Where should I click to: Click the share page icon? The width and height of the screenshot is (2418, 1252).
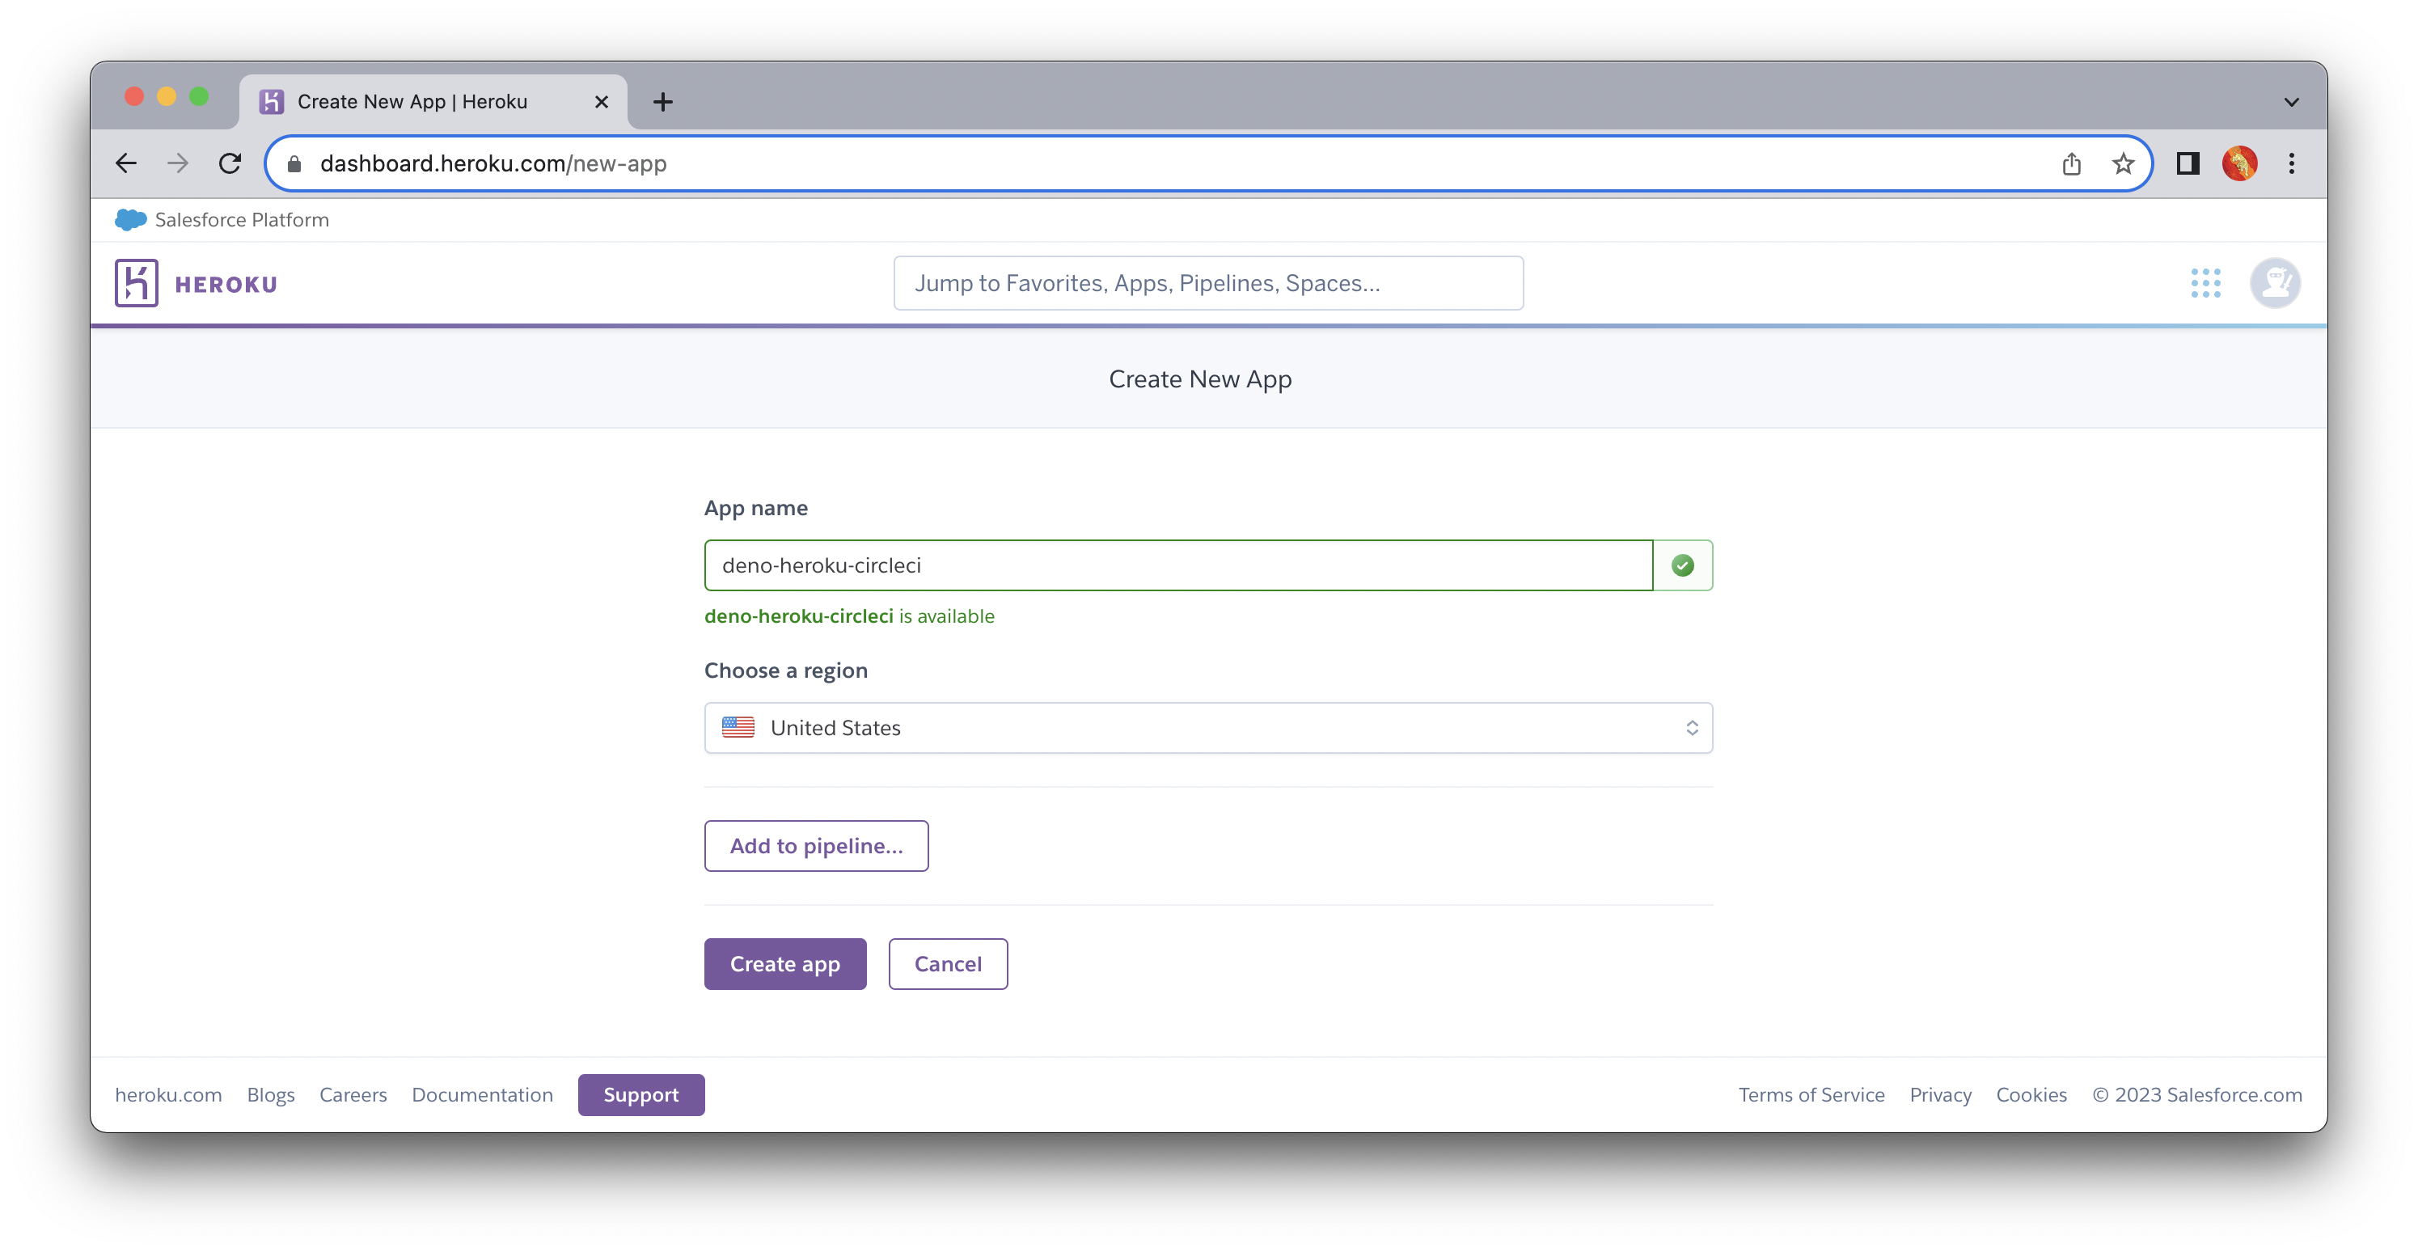click(2072, 164)
